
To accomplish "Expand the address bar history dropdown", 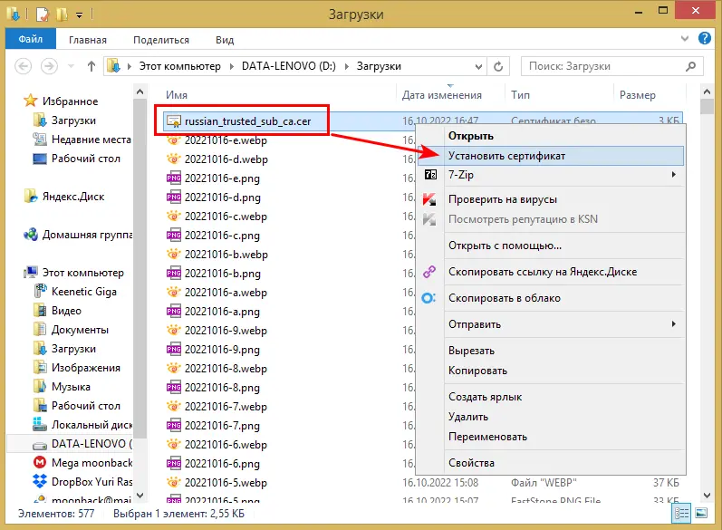I will [478, 66].
